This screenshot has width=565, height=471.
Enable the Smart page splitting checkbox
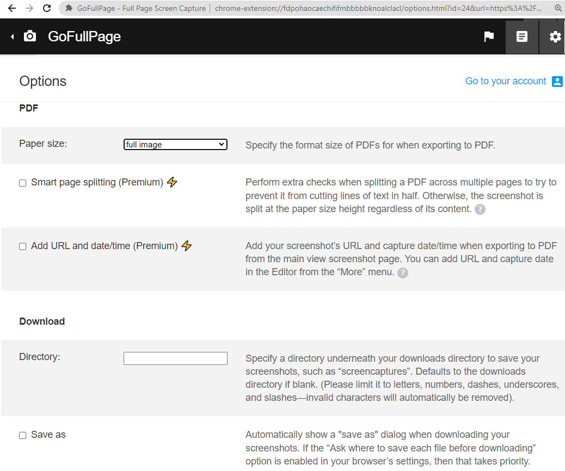pyautogui.click(x=23, y=183)
